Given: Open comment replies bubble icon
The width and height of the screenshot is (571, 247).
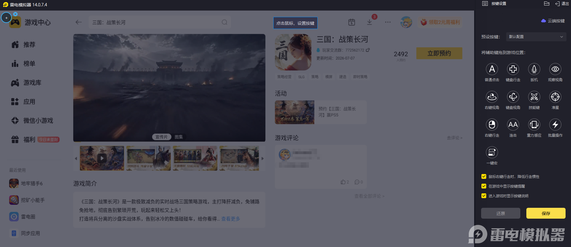Looking at the screenshot, I should coord(357,182).
